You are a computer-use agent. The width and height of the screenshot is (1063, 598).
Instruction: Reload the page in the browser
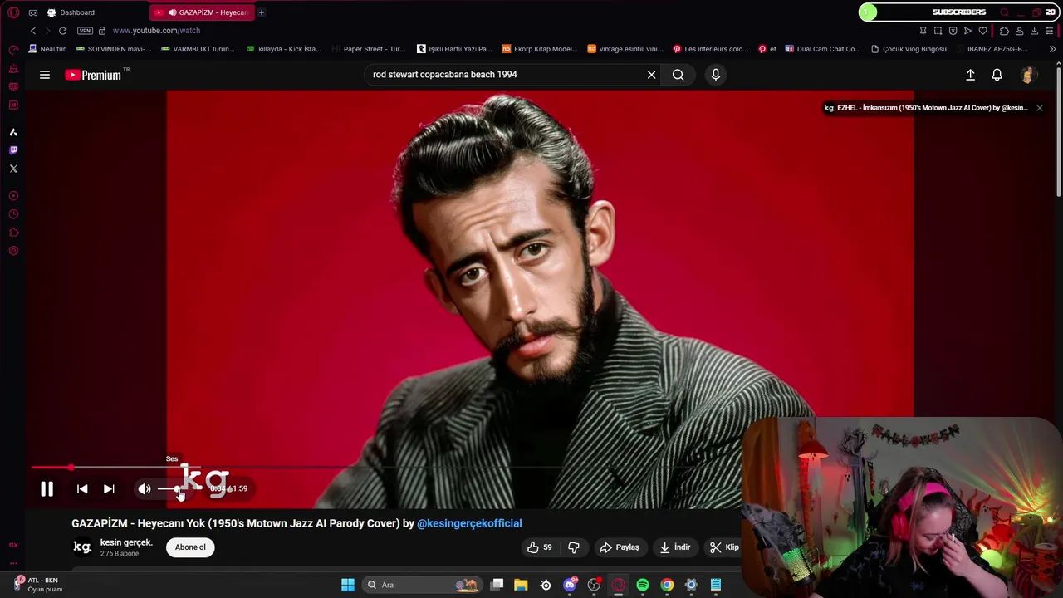62,31
